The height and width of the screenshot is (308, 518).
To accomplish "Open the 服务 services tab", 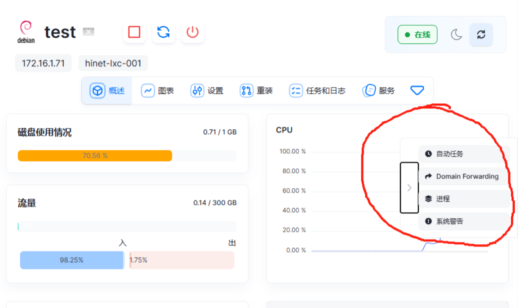I will tap(379, 91).
